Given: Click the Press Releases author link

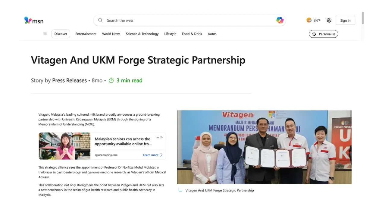Looking at the screenshot, I should tap(69, 80).
